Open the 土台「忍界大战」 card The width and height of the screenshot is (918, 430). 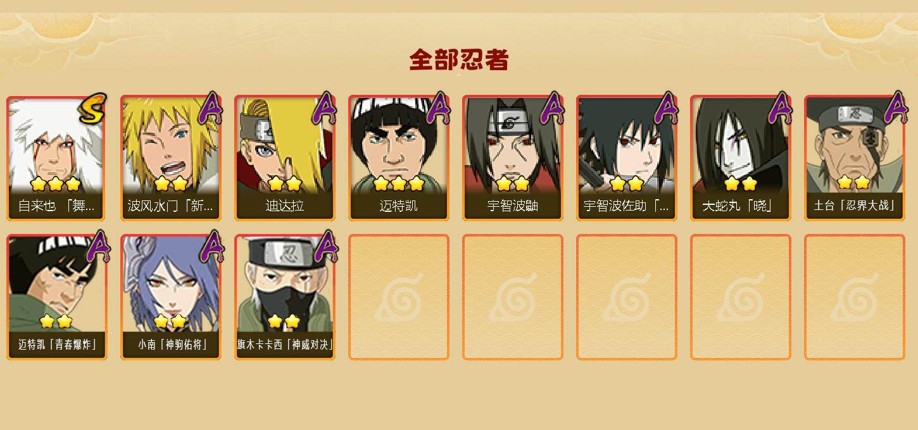point(855,158)
